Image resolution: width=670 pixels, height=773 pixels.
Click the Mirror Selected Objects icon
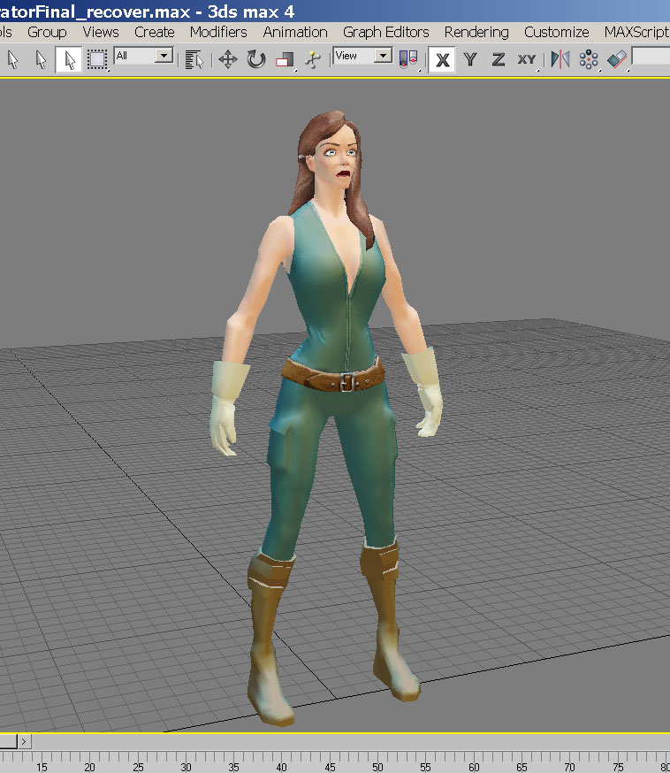tap(560, 59)
